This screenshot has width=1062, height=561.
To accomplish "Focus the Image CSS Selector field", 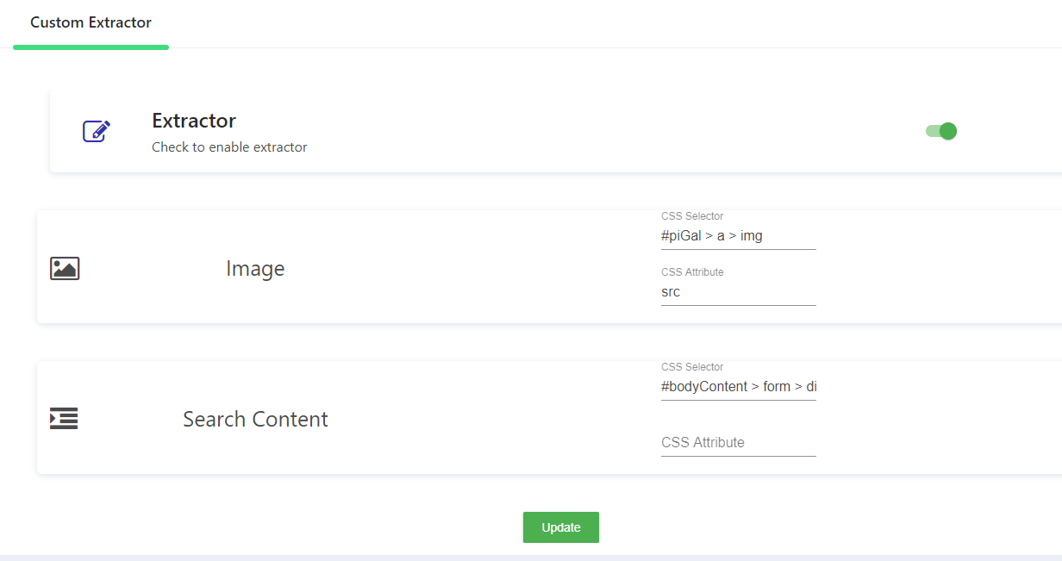I will point(738,235).
